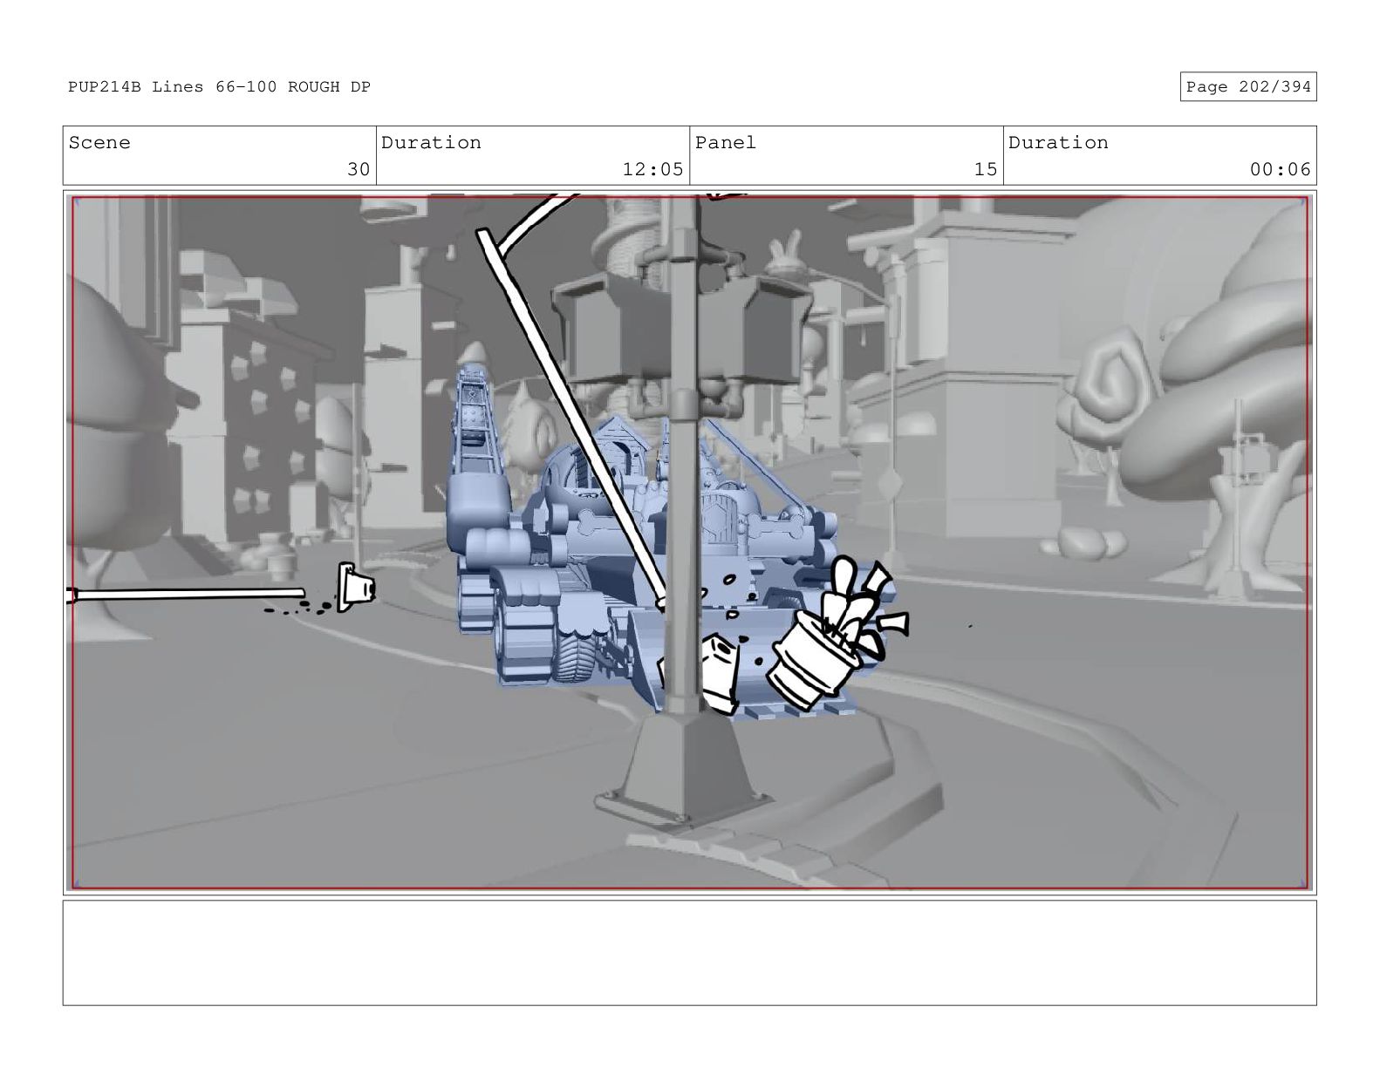Click the Duration label above '12:05'
The width and height of the screenshot is (1380, 1068).
tap(431, 142)
